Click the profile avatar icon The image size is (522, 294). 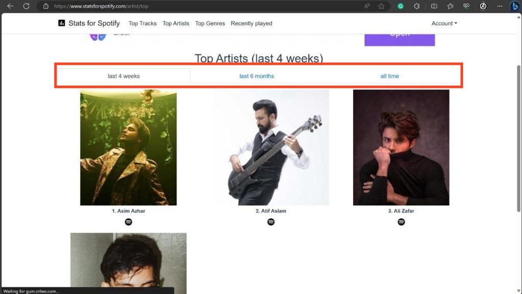click(483, 6)
